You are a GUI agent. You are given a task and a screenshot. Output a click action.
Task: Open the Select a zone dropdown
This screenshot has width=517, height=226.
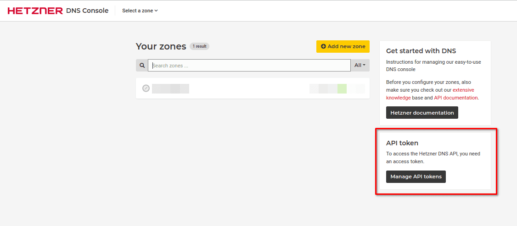(x=140, y=11)
